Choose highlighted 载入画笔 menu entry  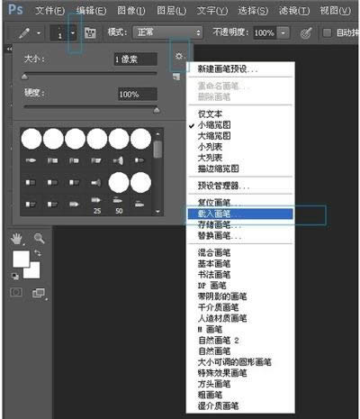(x=240, y=214)
